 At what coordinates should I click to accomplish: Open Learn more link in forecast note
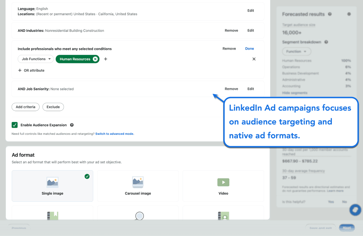[x=335, y=191]
